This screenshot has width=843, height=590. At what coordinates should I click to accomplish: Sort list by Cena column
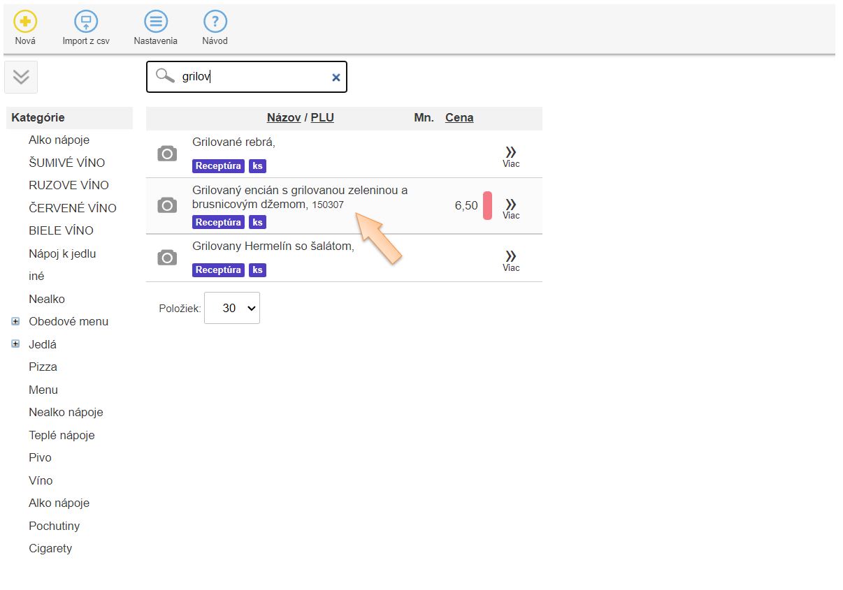459,118
